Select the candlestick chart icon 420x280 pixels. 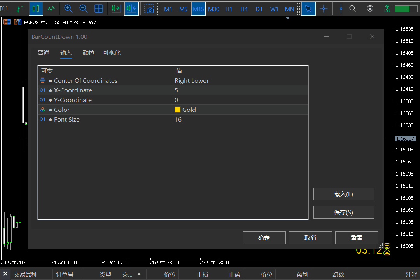[36, 8]
